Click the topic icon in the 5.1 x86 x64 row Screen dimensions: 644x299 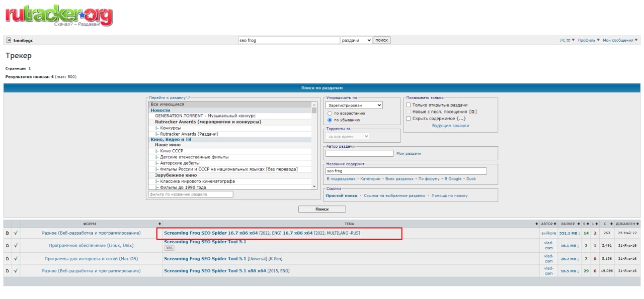[7, 271]
